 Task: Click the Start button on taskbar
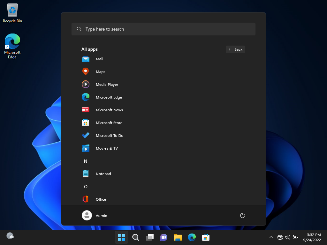121,237
